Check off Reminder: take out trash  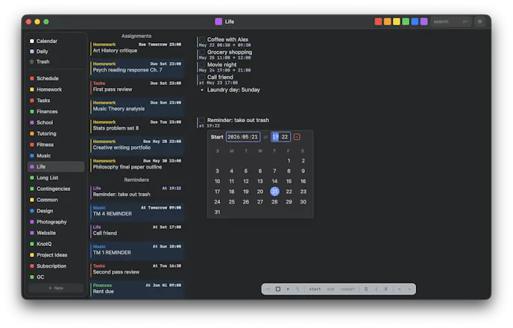pos(202,120)
